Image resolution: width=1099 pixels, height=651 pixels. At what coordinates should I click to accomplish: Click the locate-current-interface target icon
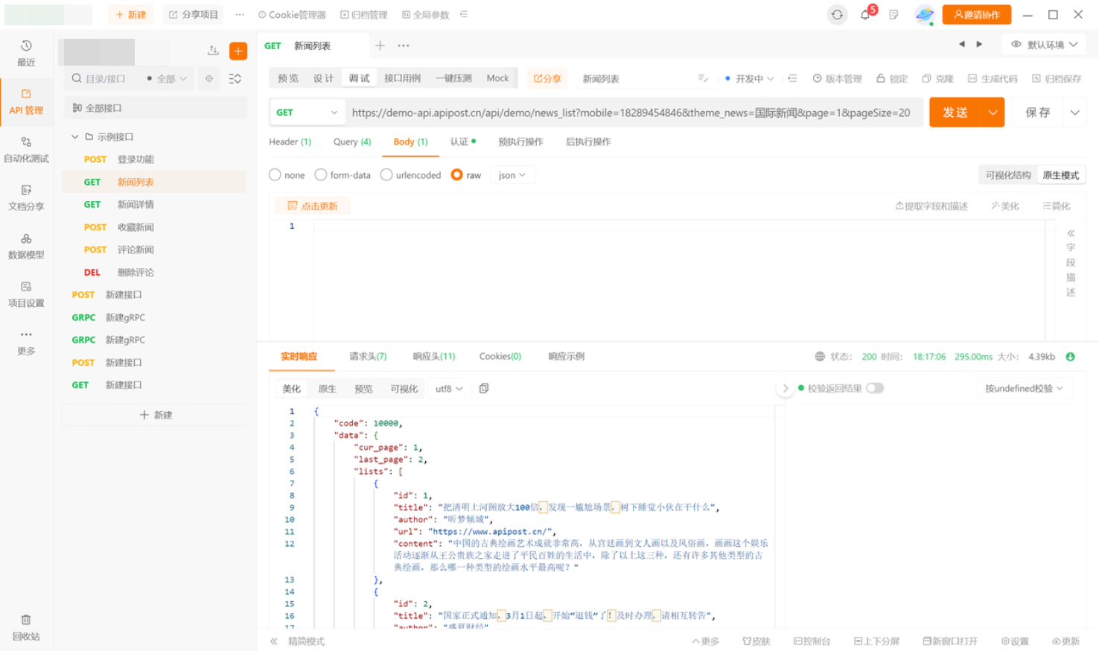tap(209, 78)
